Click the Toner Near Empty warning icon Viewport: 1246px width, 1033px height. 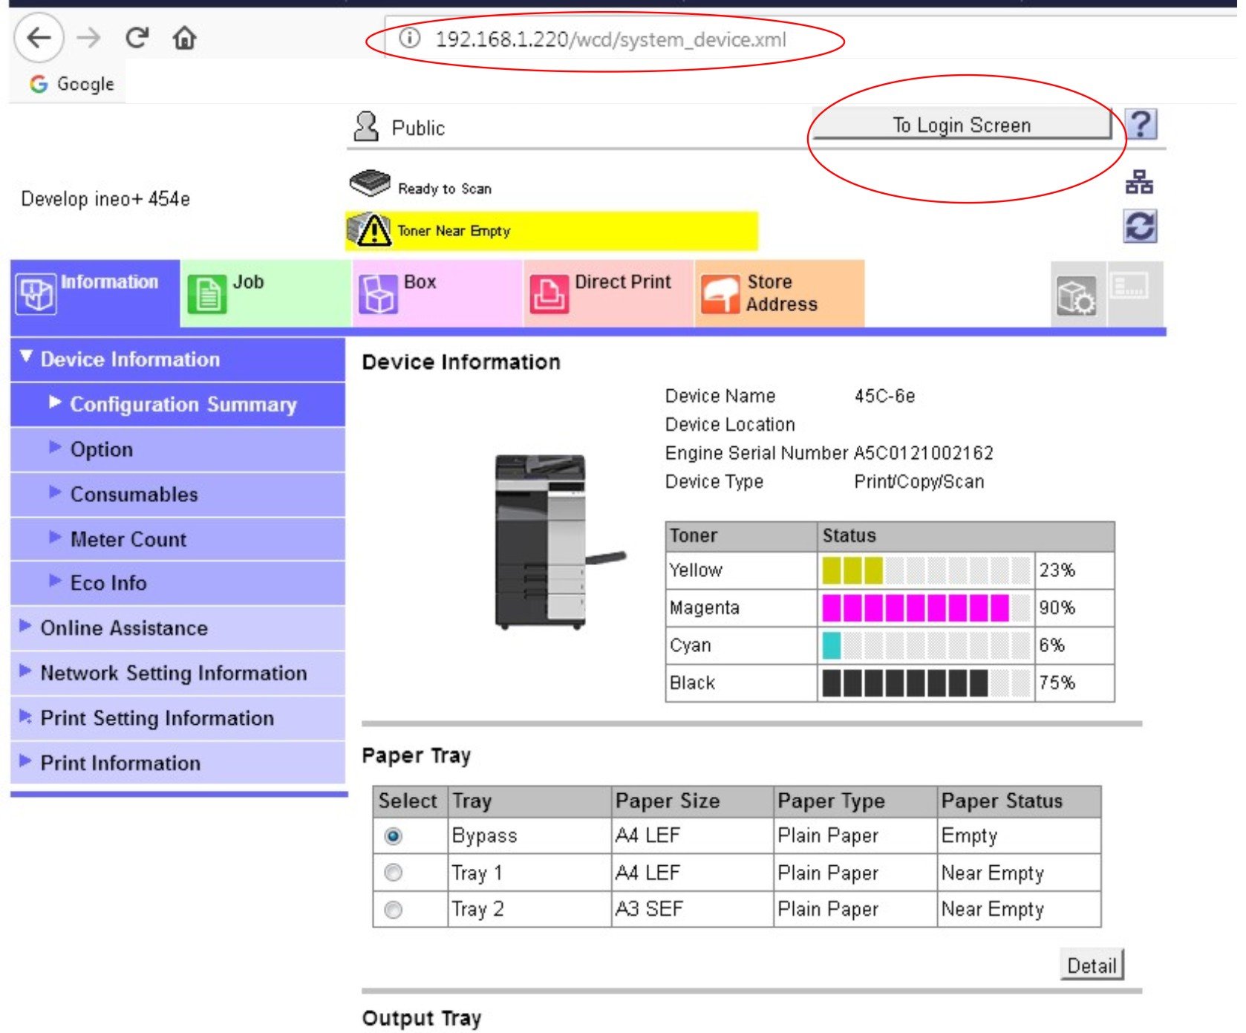(x=369, y=229)
